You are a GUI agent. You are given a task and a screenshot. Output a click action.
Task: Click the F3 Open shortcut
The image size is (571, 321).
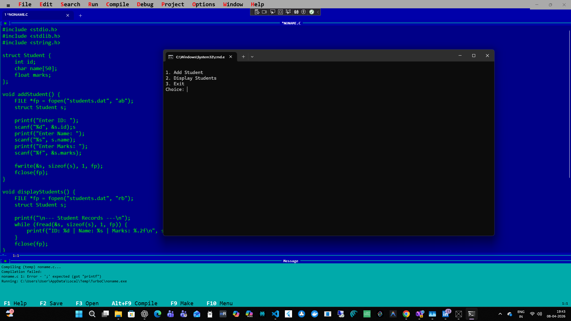point(87,303)
